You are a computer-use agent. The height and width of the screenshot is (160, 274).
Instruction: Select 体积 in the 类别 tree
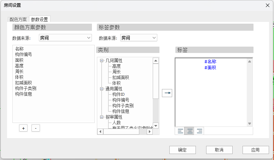116,83
